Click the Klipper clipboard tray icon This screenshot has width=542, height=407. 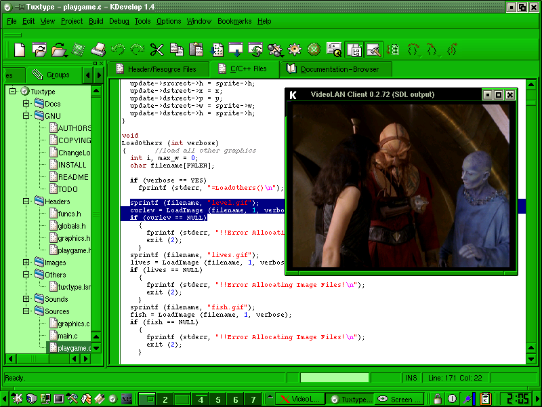click(x=485, y=399)
